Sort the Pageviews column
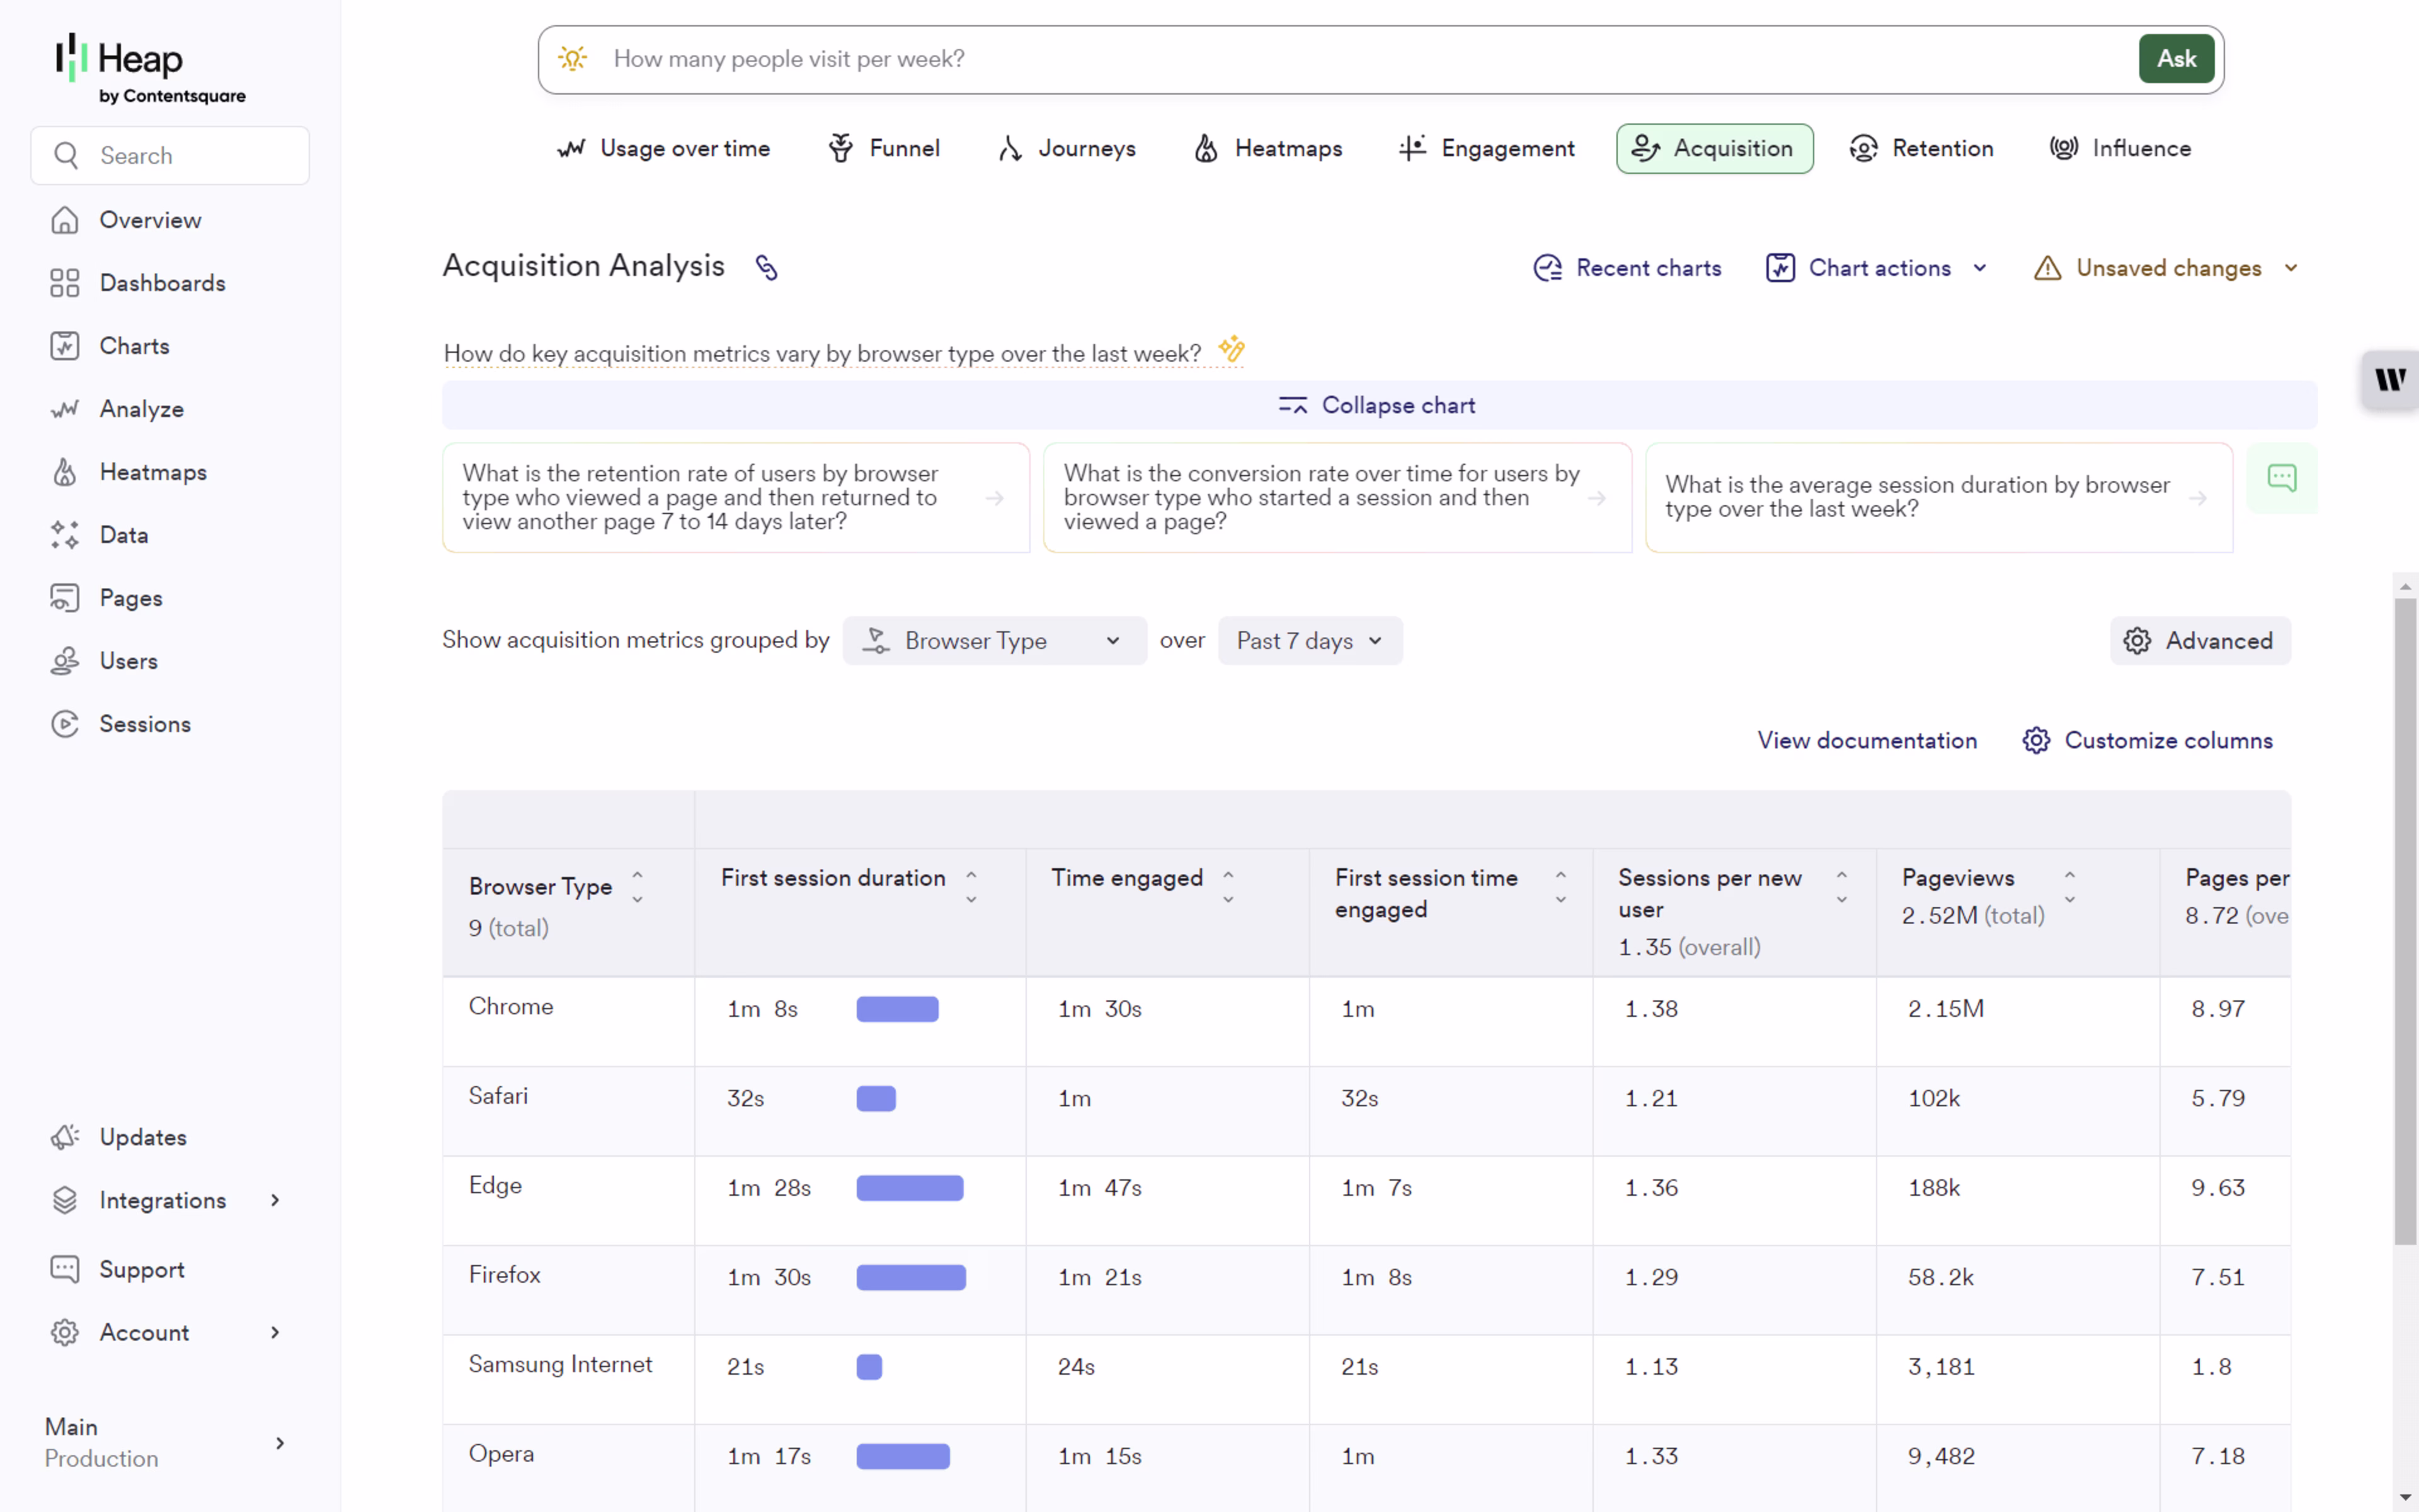 [x=2069, y=886]
